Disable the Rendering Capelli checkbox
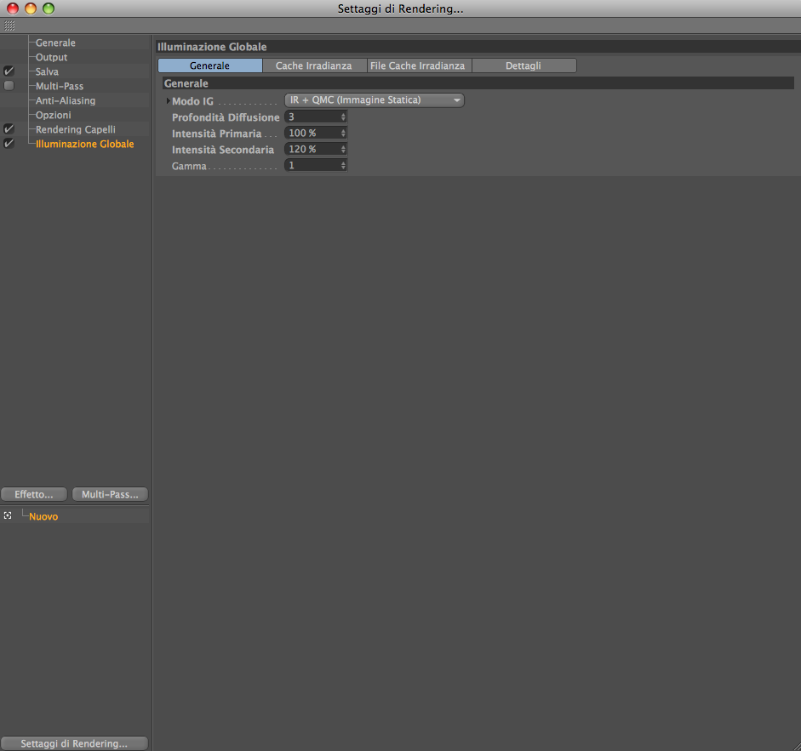The height and width of the screenshot is (751, 801). (x=9, y=129)
